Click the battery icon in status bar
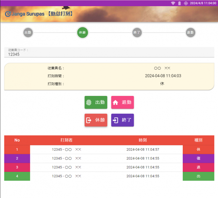 [179, 3]
